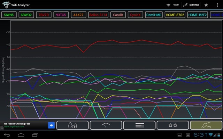Open the Gmail notification icon

pyautogui.click(x=188, y=135)
